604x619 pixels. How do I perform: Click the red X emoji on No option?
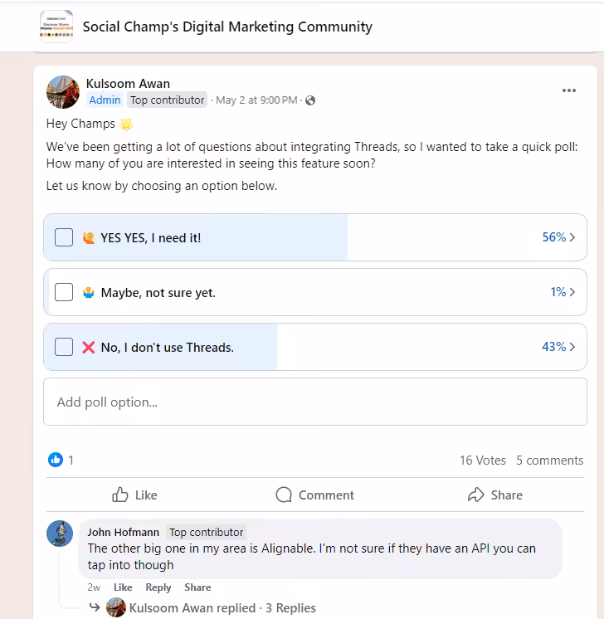(x=89, y=348)
